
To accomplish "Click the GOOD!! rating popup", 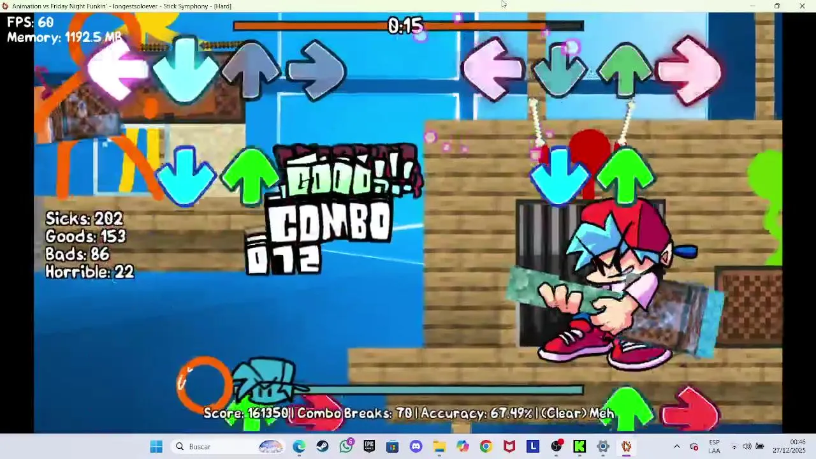I will [x=349, y=172].
